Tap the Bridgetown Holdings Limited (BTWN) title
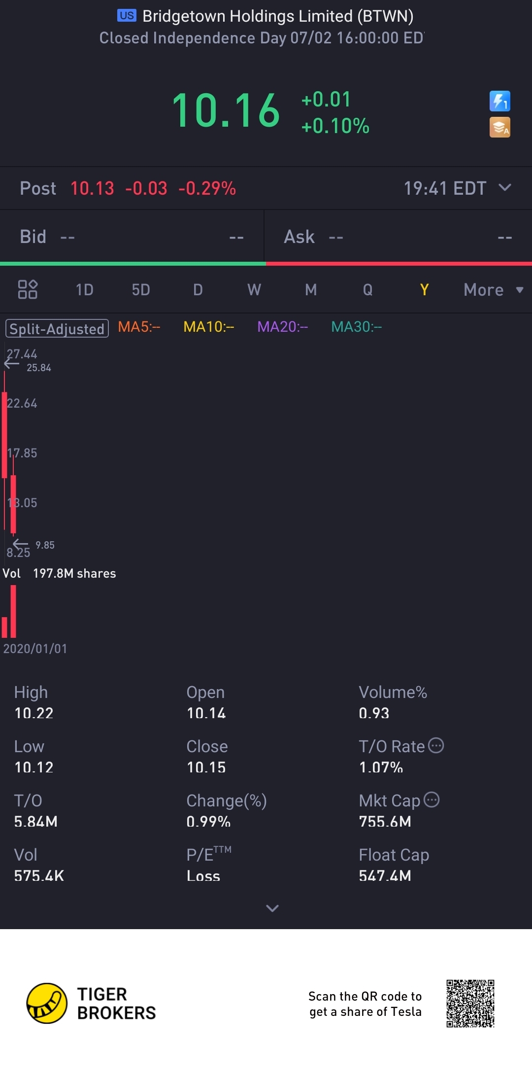 (x=278, y=16)
